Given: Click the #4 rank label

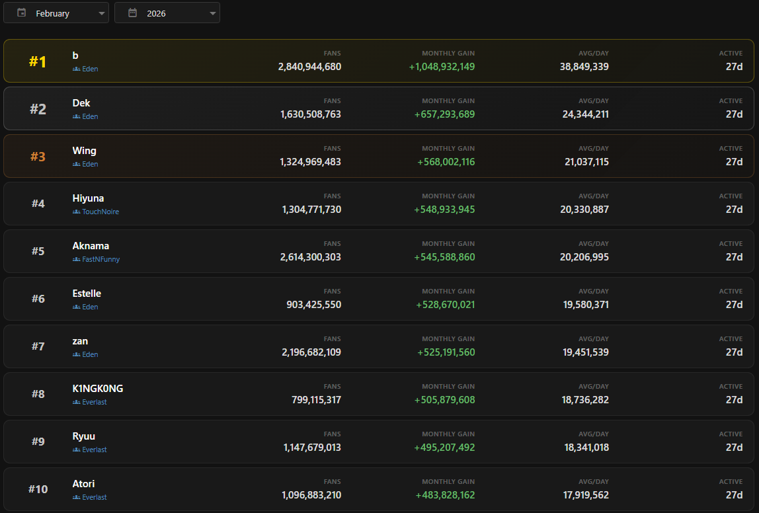Looking at the screenshot, I should coord(38,204).
